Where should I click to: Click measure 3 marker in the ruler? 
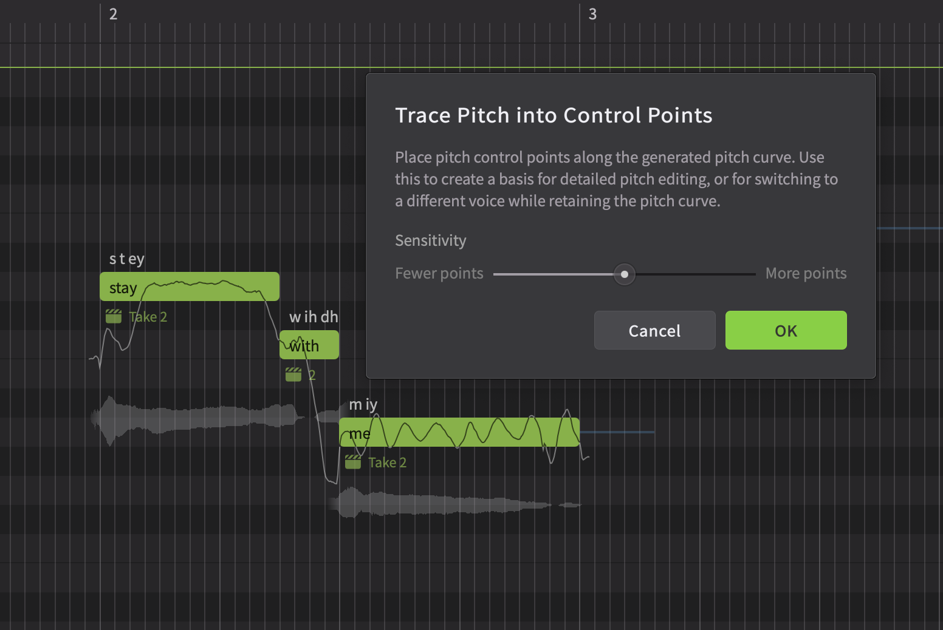pyautogui.click(x=592, y=15)
